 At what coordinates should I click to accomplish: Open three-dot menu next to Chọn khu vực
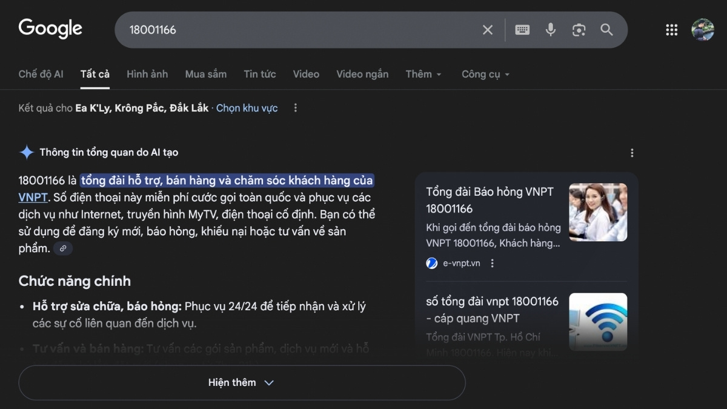(295, 107)
